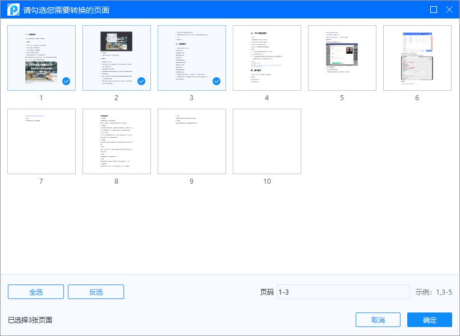Click the dialog title 请勾选您需要转换的页面
The width and height of the screenshot is (460, 336).
(66, 10)
